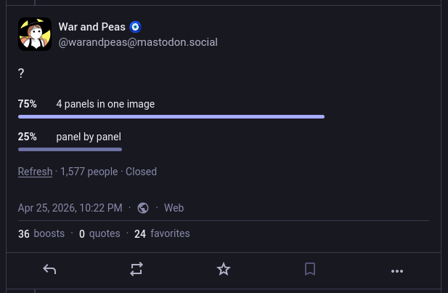Click the 75% poll result bar
This screenshot has height=293, width=448.
tap(171, 116)
